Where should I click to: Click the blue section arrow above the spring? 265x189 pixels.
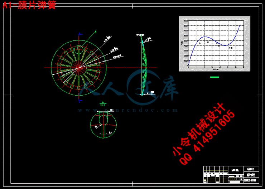[78, 35]
